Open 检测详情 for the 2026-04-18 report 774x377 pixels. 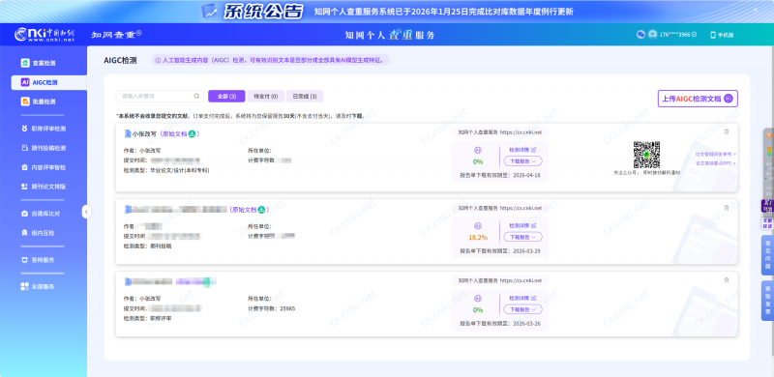tap(522, 150)
